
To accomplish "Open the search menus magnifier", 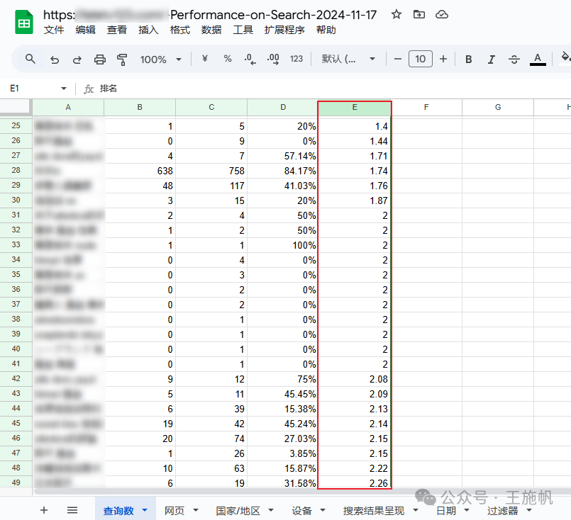I will coord(31,59).
